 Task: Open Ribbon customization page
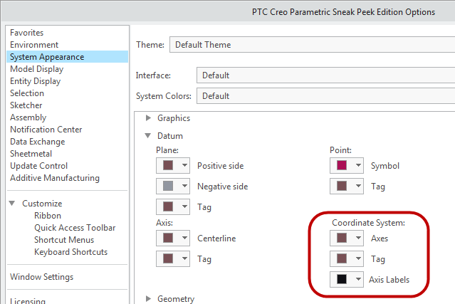(48, 216)
